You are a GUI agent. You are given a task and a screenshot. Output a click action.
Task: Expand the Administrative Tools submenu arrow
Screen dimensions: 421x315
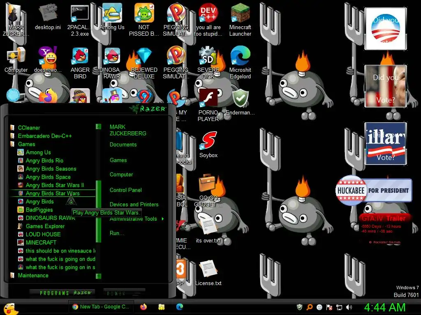[163, 219]
